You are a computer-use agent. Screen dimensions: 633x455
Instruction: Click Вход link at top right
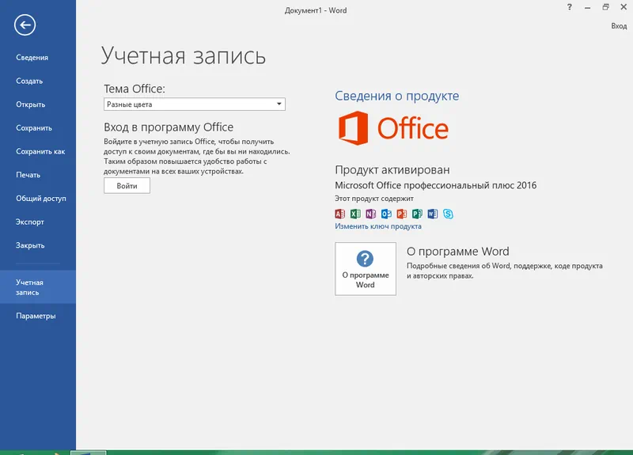pyautogui.click(x=619, y=26)
